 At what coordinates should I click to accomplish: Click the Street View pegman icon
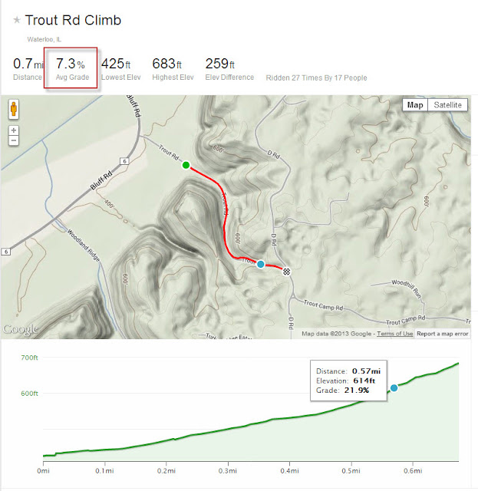(x=14, y=109)
